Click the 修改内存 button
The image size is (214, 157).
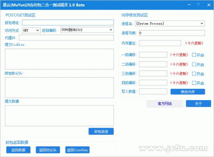click(188, 92)
